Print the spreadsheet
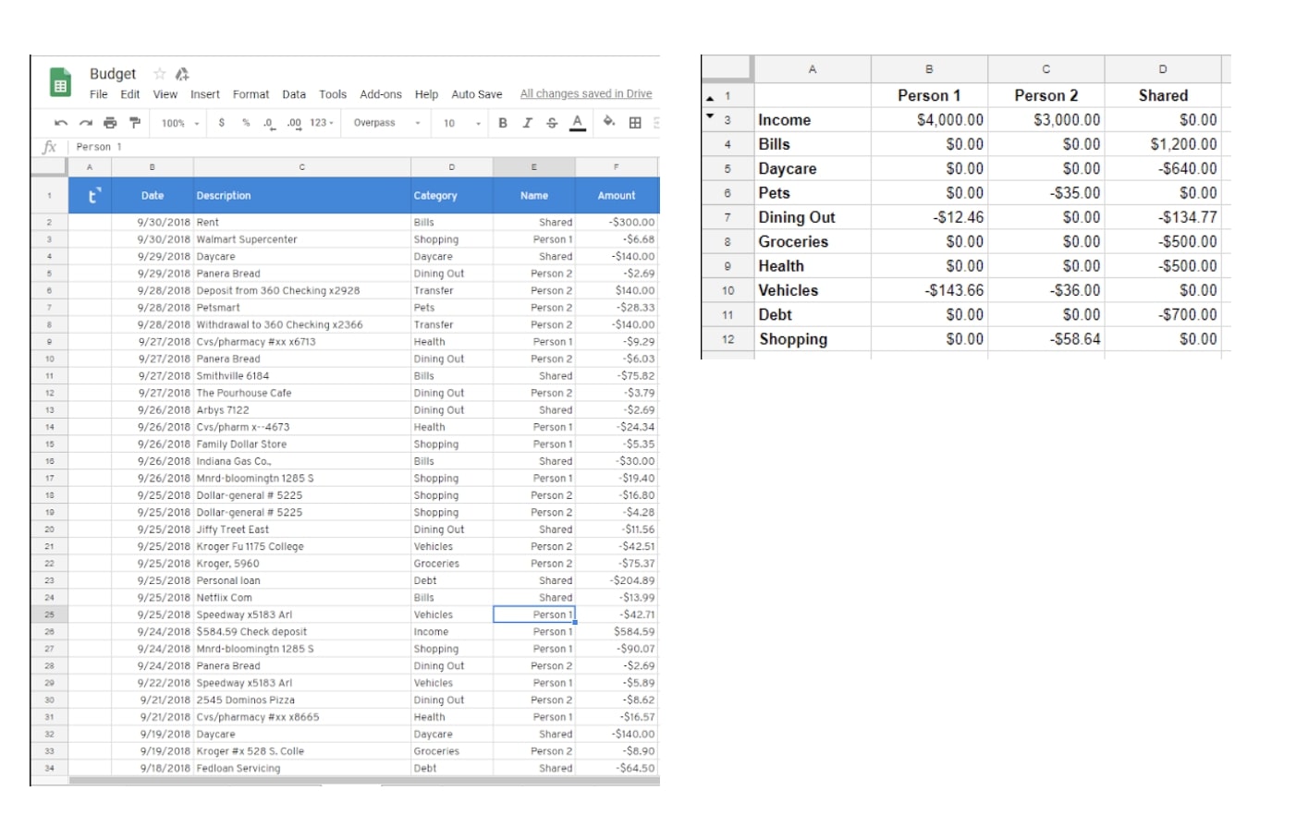 pyautogui.click(x=111, y=123)
